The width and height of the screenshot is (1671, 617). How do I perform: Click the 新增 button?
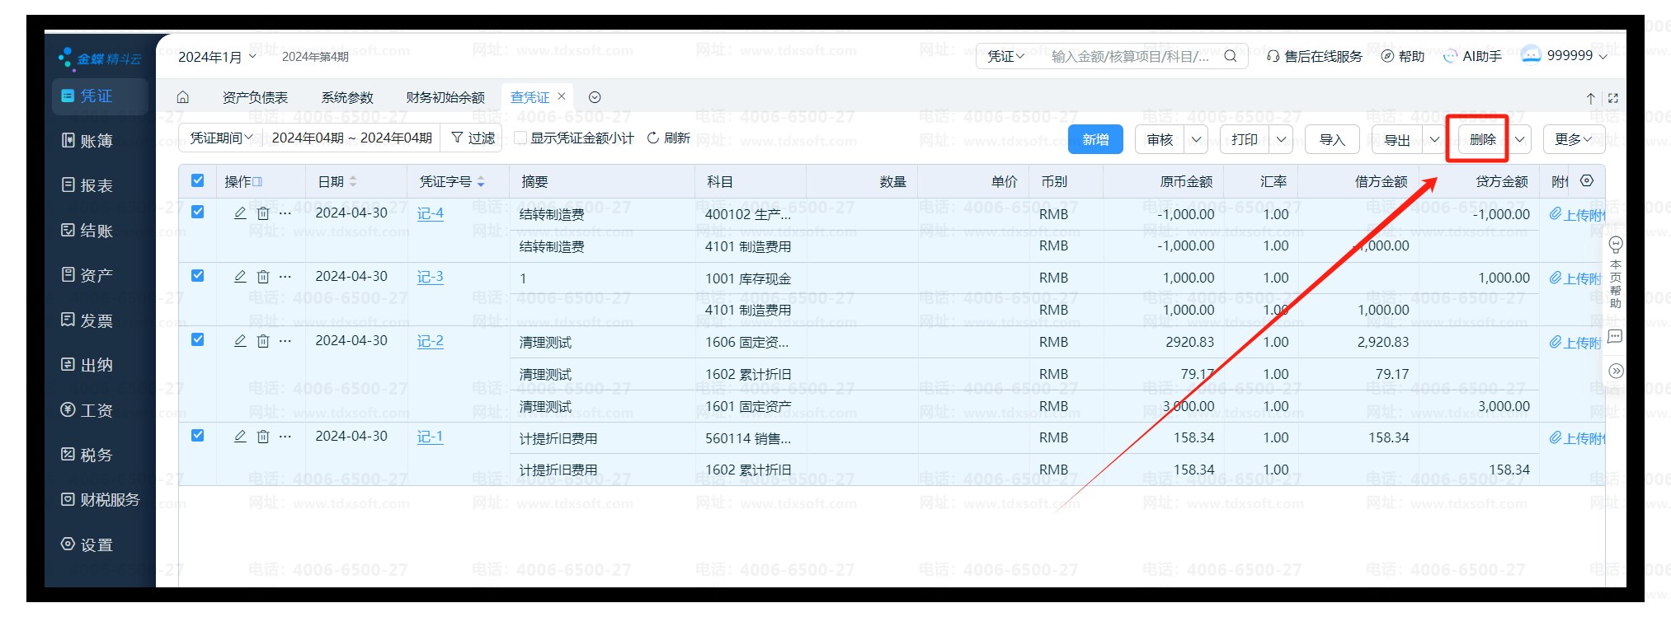[x=1095, y=139]
